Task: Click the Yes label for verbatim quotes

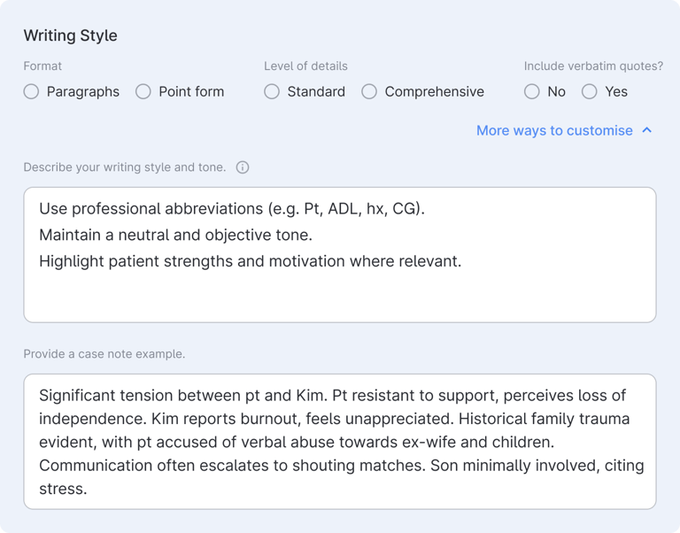Action: coord(616,92)
